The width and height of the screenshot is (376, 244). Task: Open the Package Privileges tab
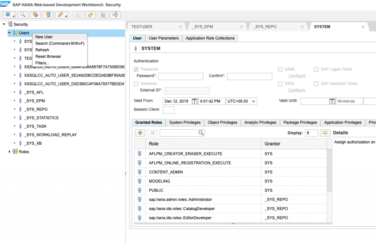tap(300, 122)
